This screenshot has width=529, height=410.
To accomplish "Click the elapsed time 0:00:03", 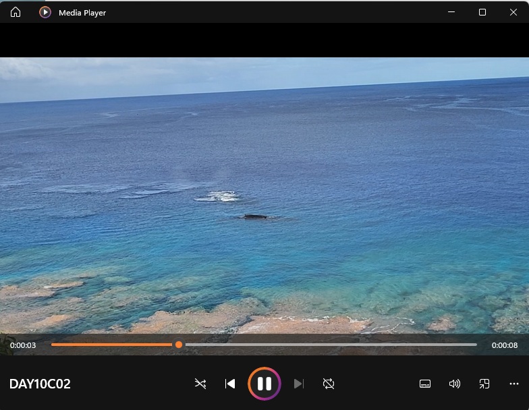I will pyautogui.click(x=23, y=345).
